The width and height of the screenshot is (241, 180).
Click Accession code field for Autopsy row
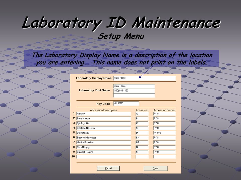(142, 114)
